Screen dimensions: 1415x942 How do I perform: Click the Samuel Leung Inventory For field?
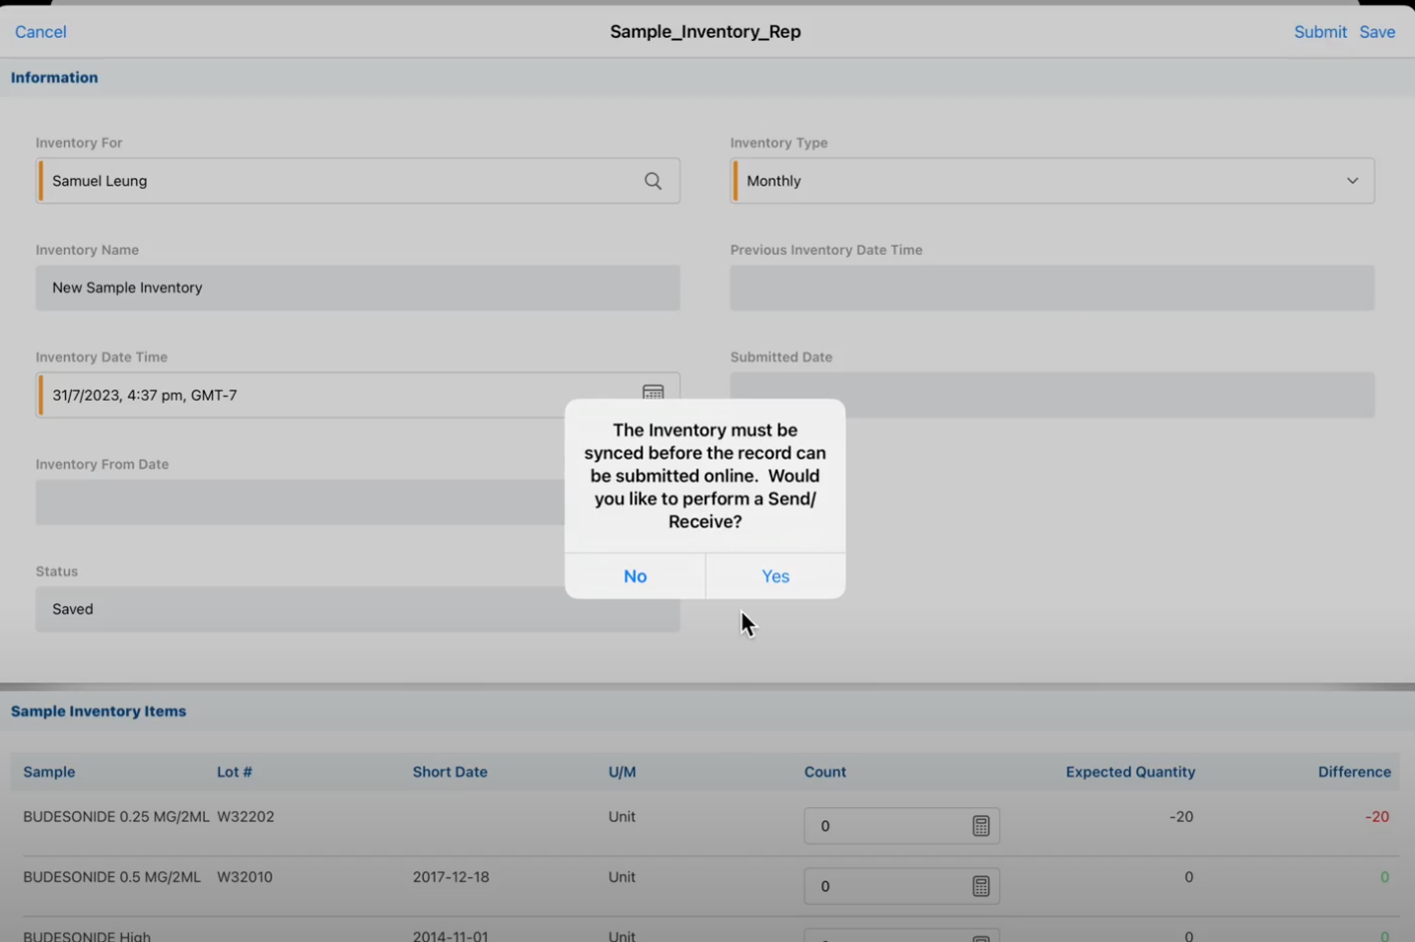[x=330, y=181]
